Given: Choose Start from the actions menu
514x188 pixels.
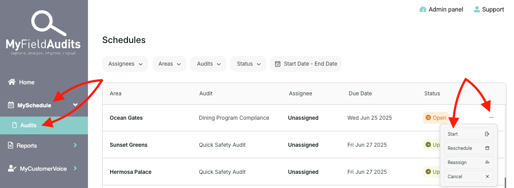Looking at the screenshot, I should pos(468,134).
